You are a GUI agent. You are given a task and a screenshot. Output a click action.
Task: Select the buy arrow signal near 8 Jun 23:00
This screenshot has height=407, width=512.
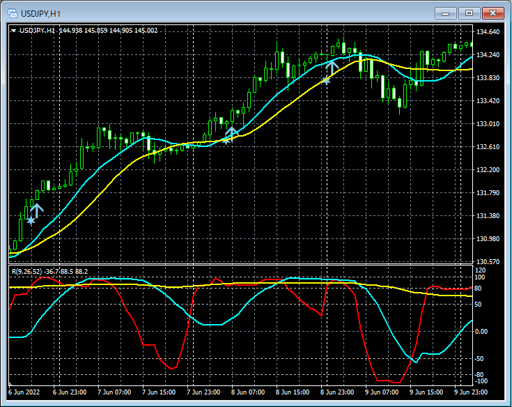click(332, 68)
